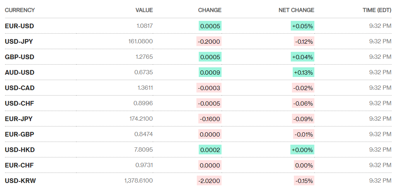Click the 1,378.6100 value for USD-KRW
The height and width of the screenshot is (188, 394).
pos(138,181)
